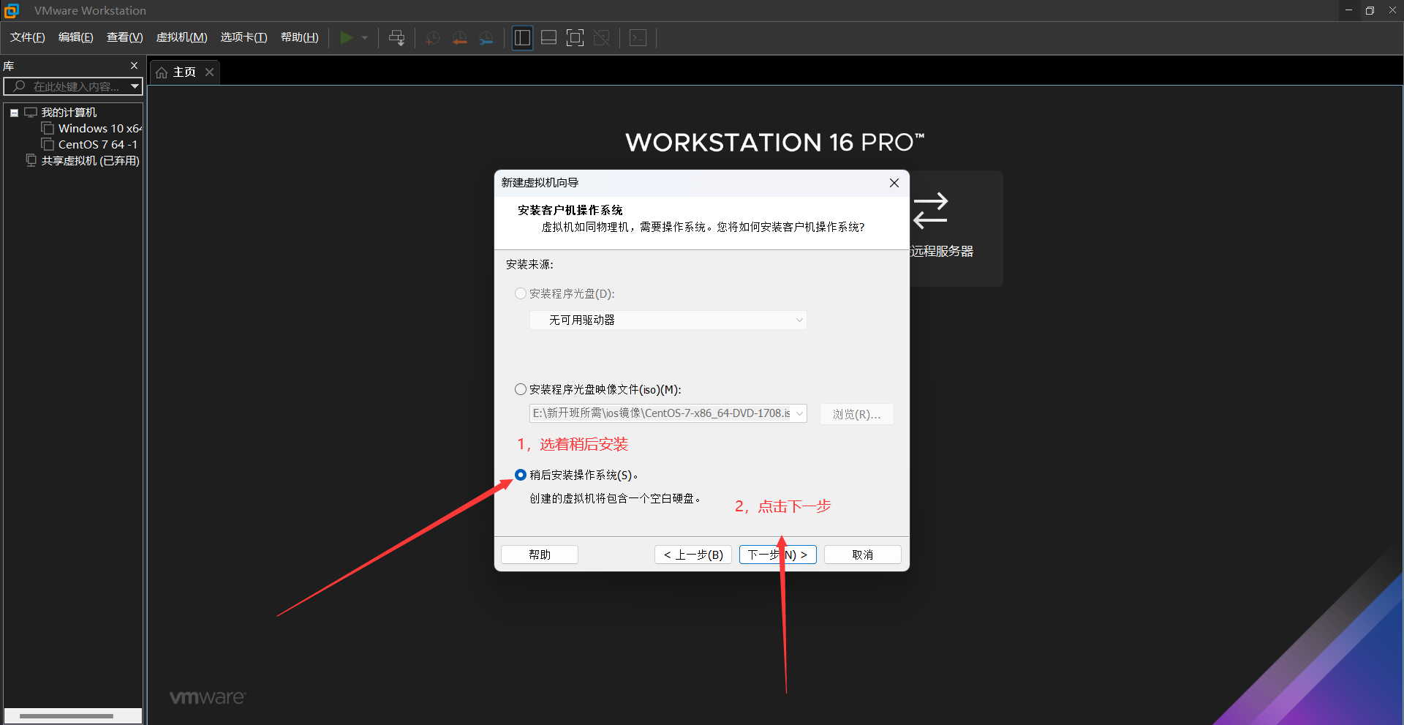Restore down the VMware Workstation window
The height and width of the screenshot is (725, 1404).
(1370, 10)
